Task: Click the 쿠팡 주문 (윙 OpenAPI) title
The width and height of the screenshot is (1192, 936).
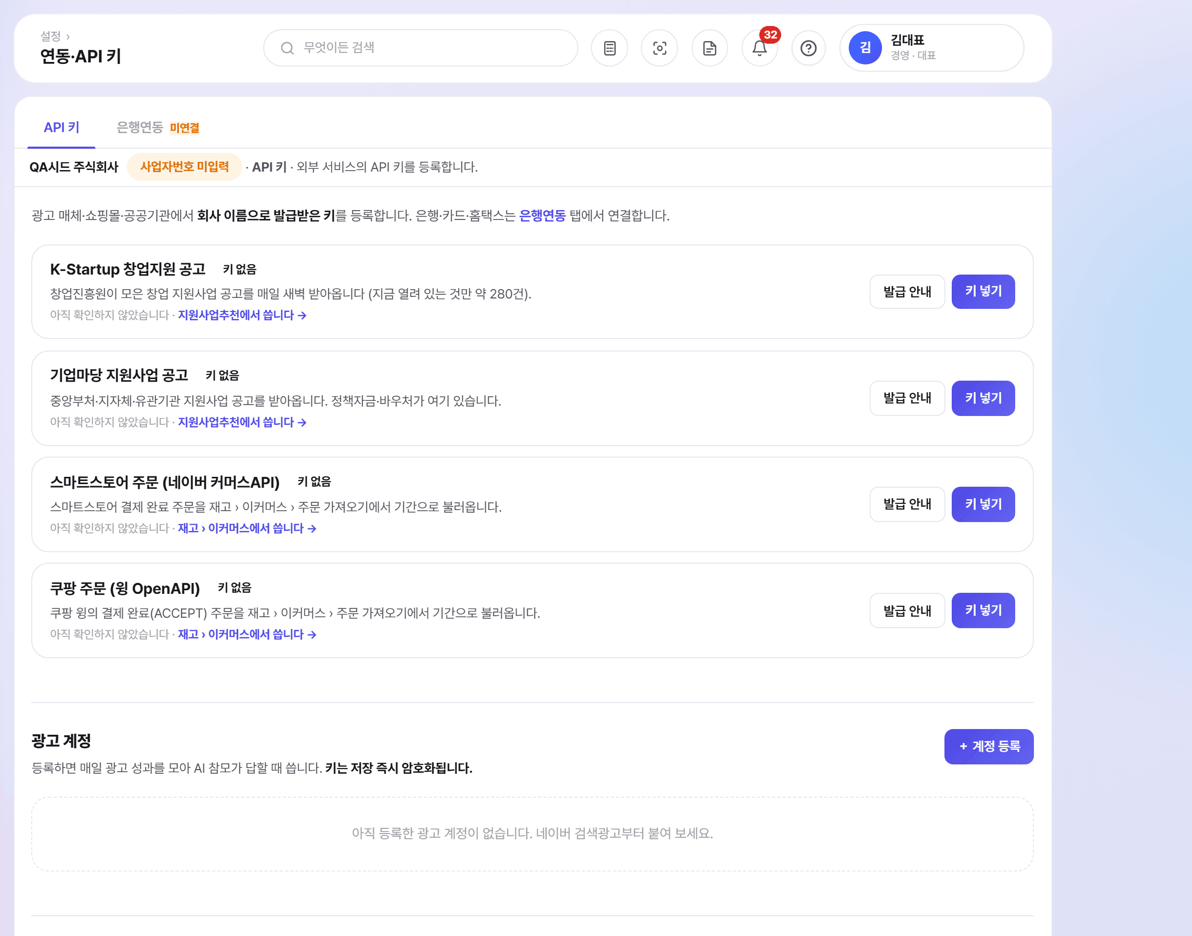Action: (x=125, y=588)
